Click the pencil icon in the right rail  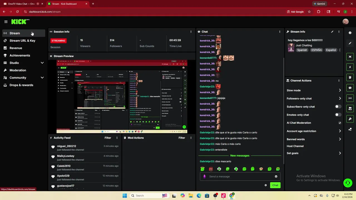coord(350,43)
